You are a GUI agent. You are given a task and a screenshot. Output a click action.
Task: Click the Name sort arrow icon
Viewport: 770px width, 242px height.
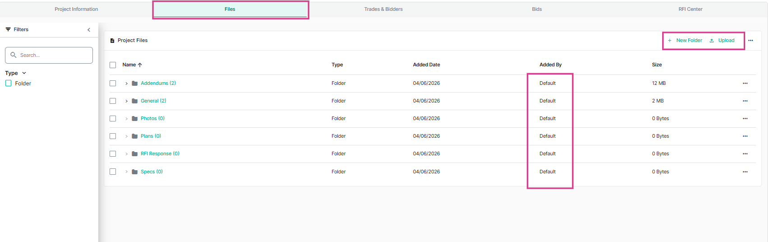140,65
